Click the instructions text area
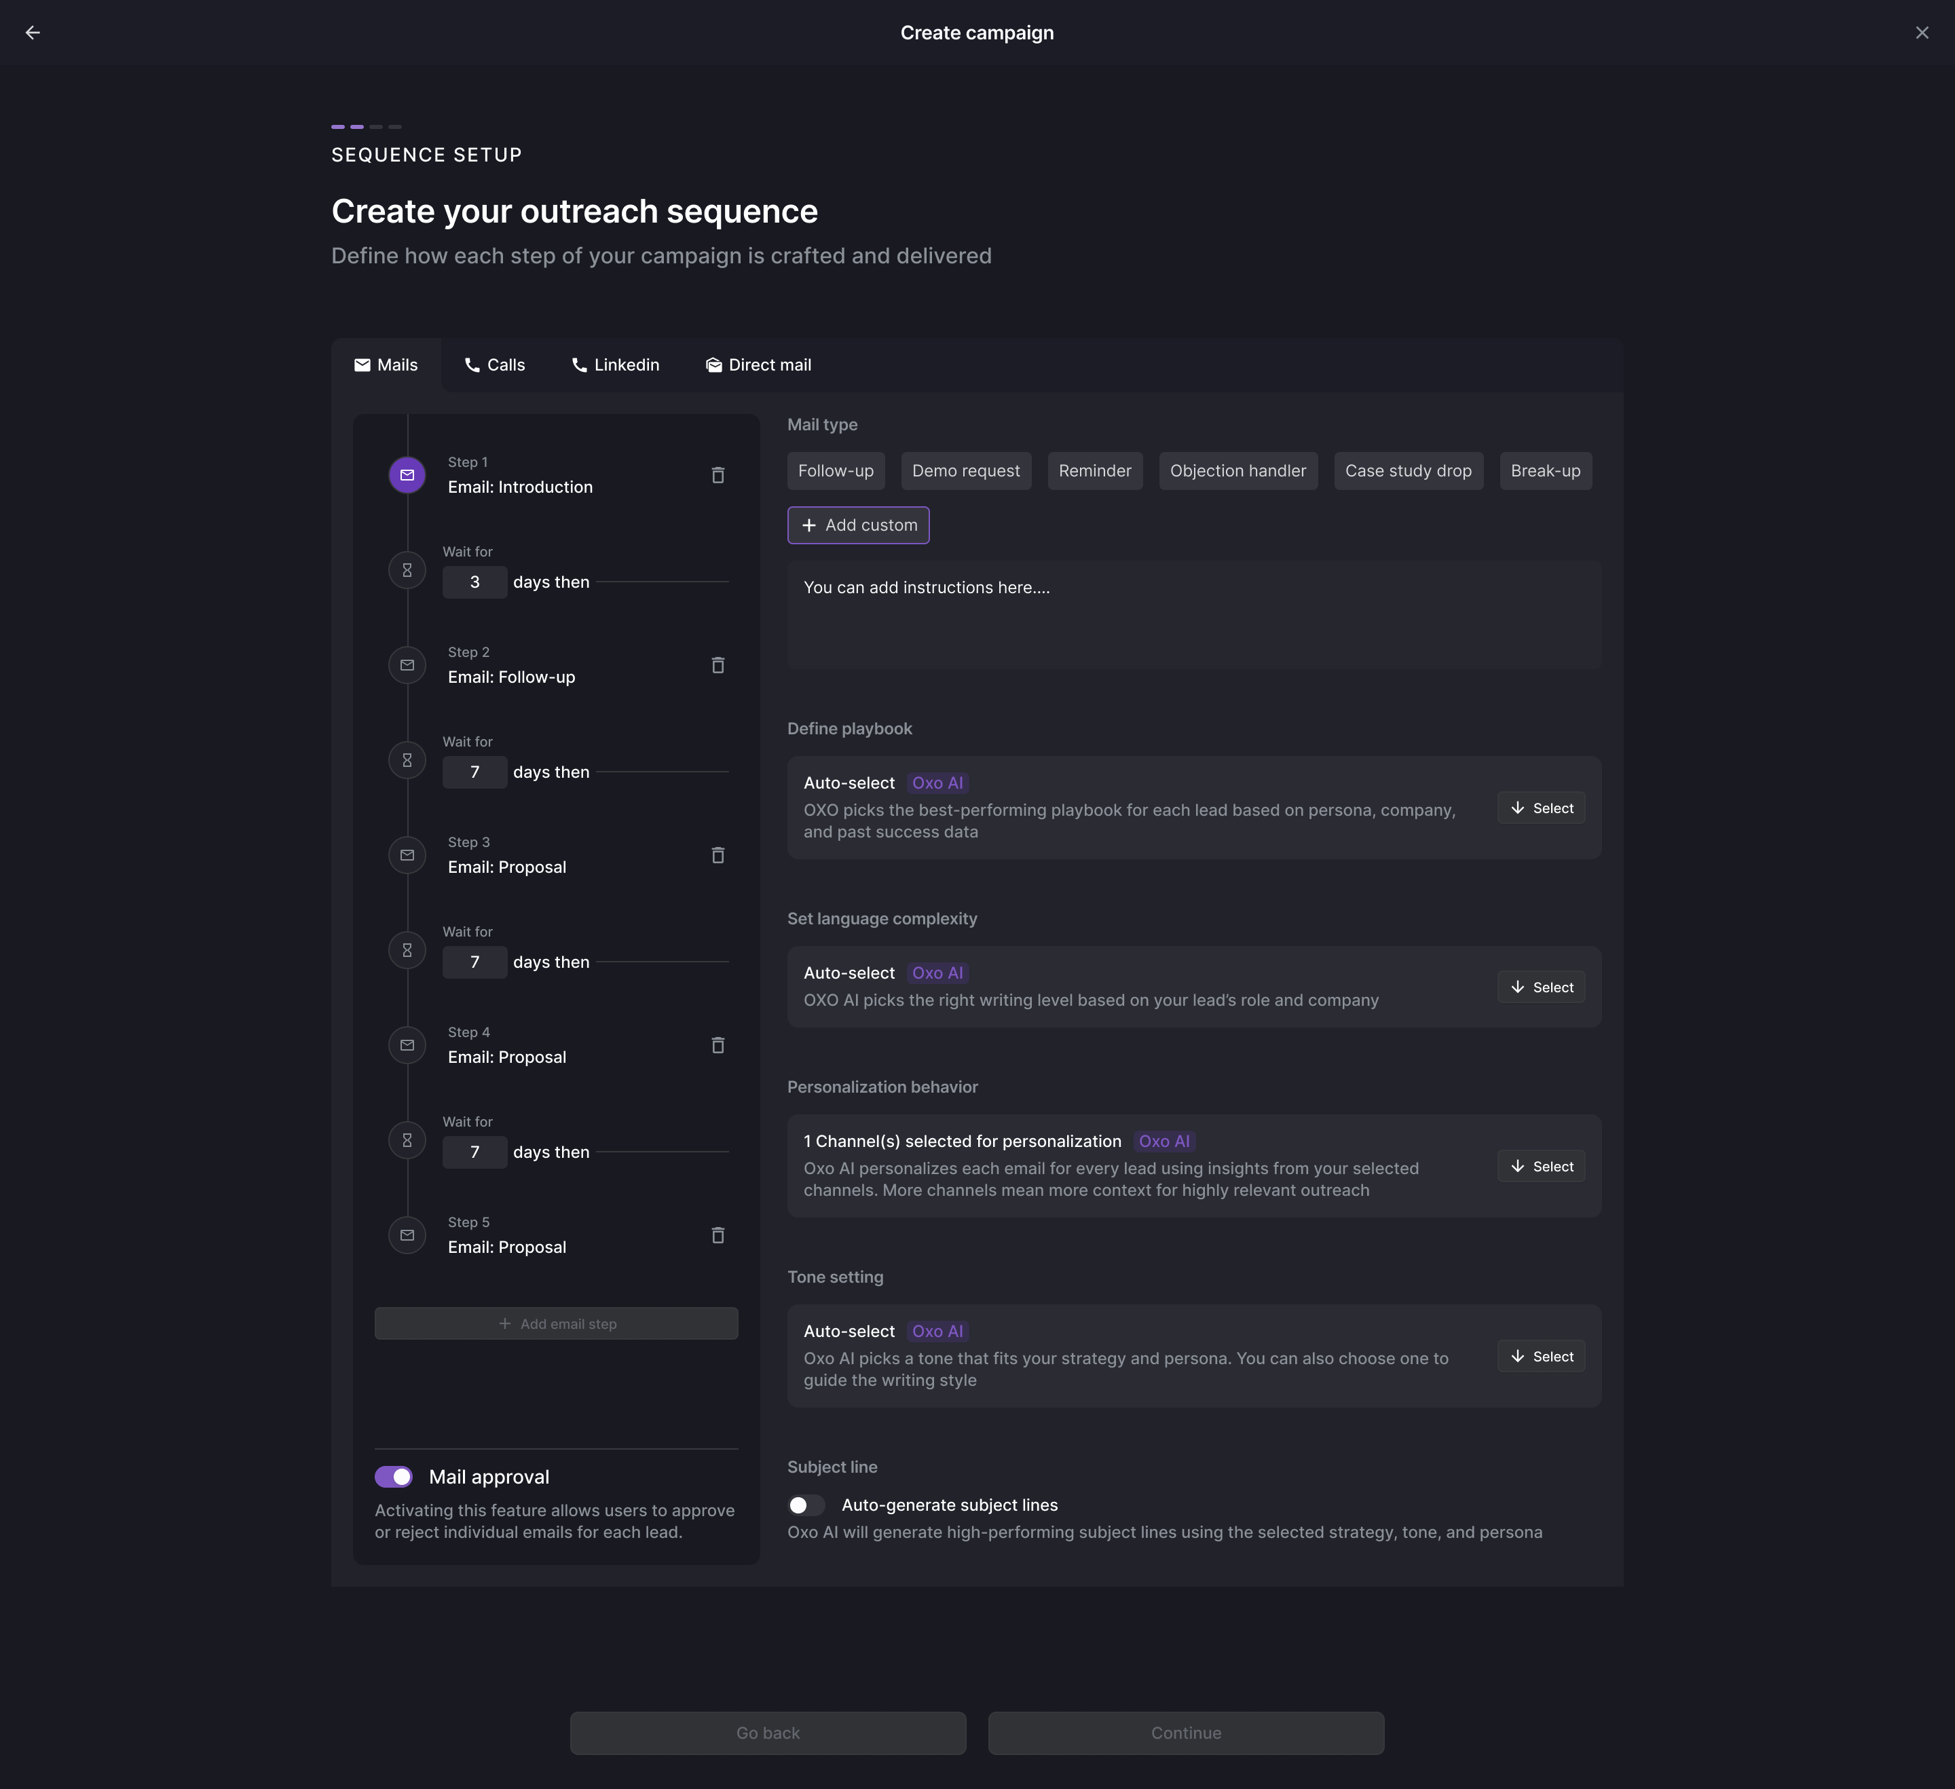This screenshot has width=1955, height=1789. 1194,615
